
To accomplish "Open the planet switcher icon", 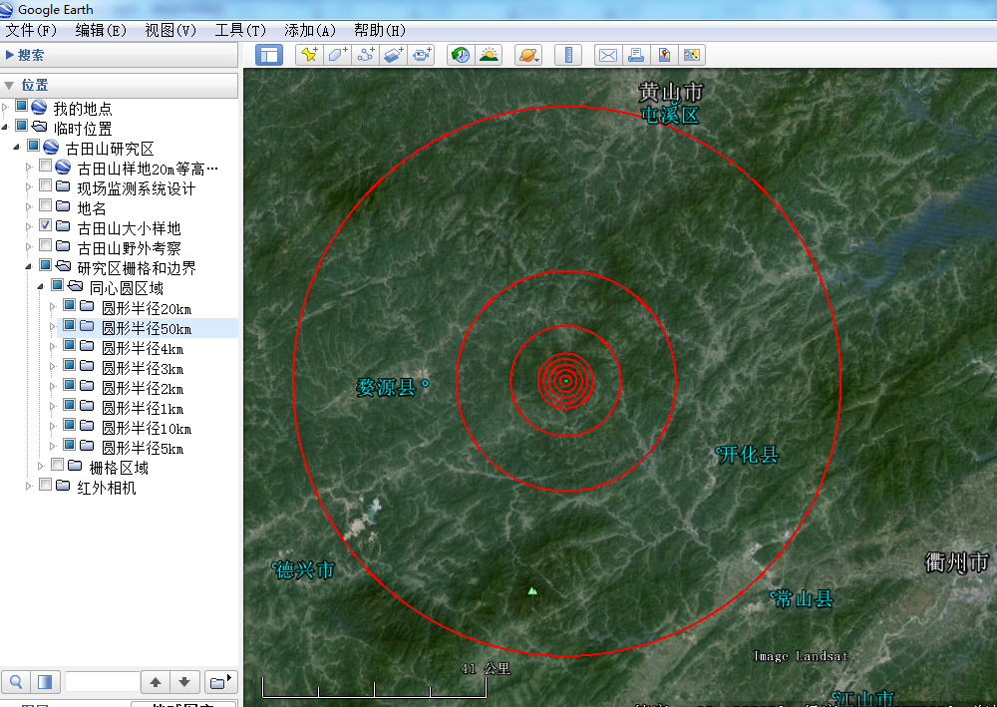I will 528,55.
